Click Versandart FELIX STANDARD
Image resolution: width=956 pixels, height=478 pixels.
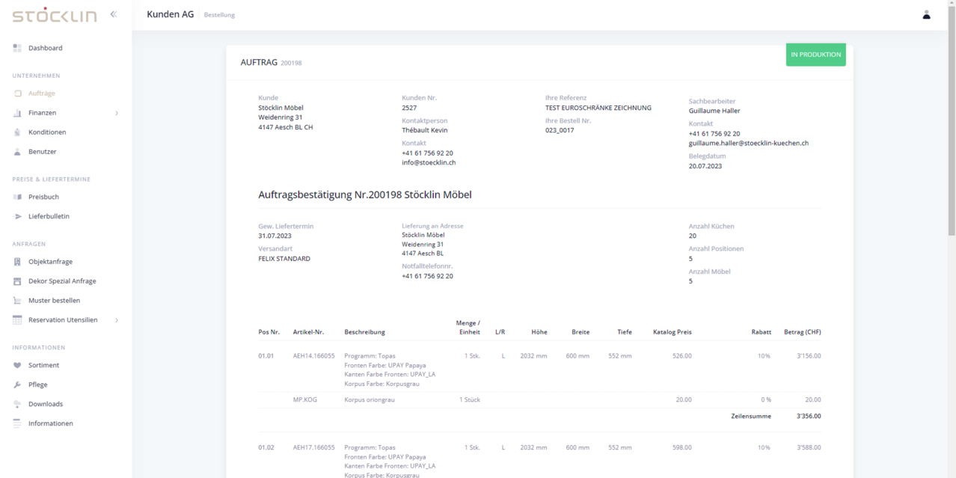click(284, 259)
